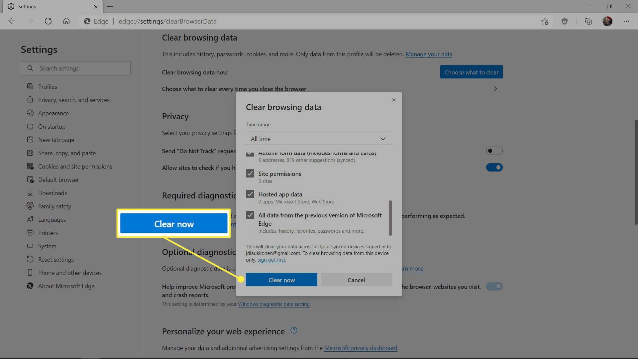Click the Profiles sidebar icon

pos(30,86)
